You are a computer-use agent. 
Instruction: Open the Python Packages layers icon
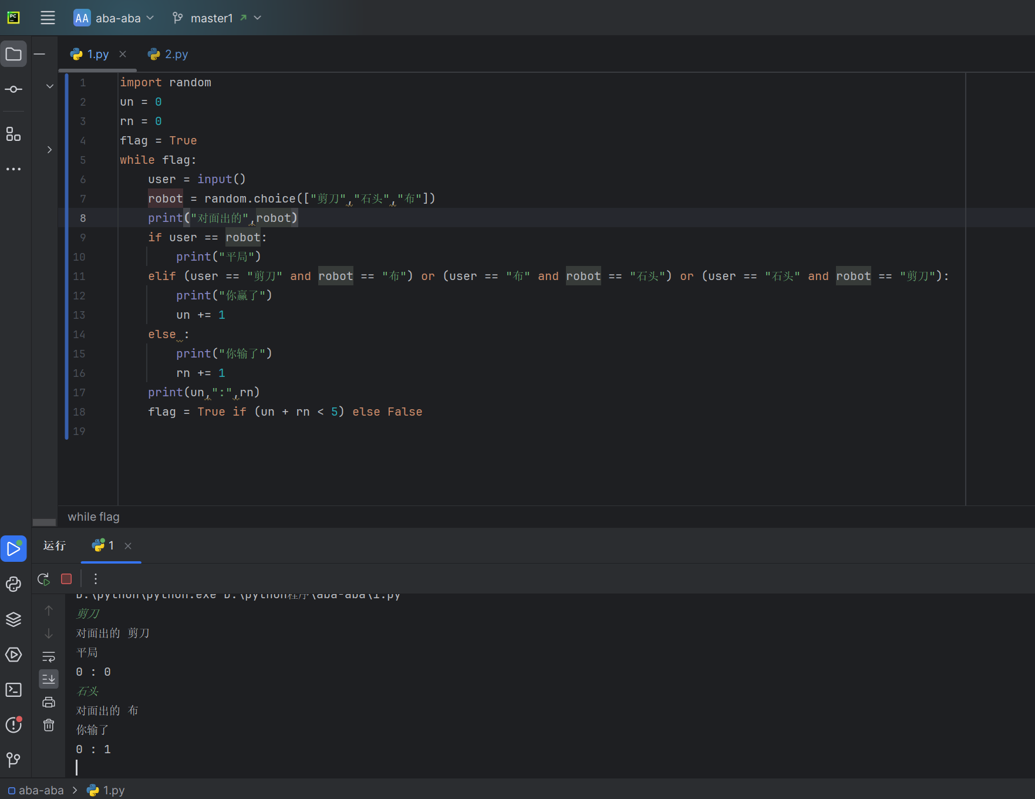14,619
